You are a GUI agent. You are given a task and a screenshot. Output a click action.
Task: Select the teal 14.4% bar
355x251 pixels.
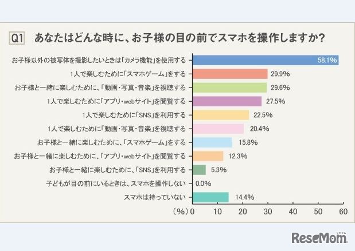(x=210, y=197)
